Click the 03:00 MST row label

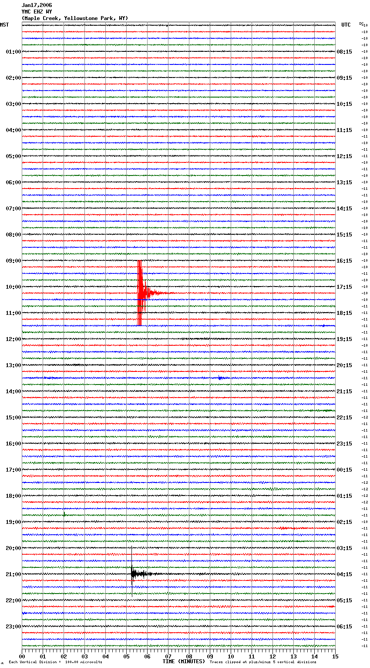coord(13,104)
